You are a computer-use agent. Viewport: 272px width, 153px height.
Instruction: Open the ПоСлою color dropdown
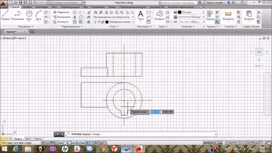point(191,12)
